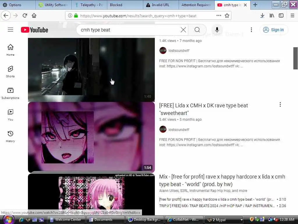Image resolution: width=298 pixels, height=224 pixels.
Task: Launch Internet Explorer from quick launch
Action: 21,220
